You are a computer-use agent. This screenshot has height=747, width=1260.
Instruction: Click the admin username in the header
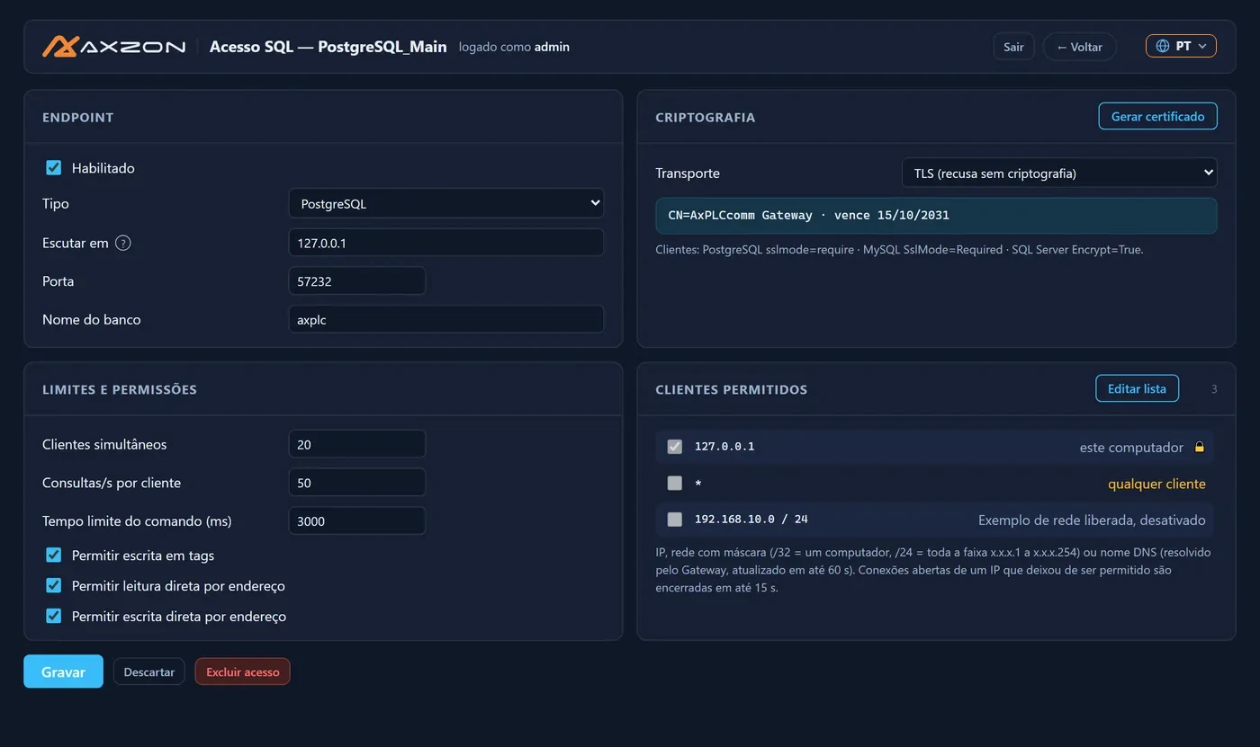point(552,47)
